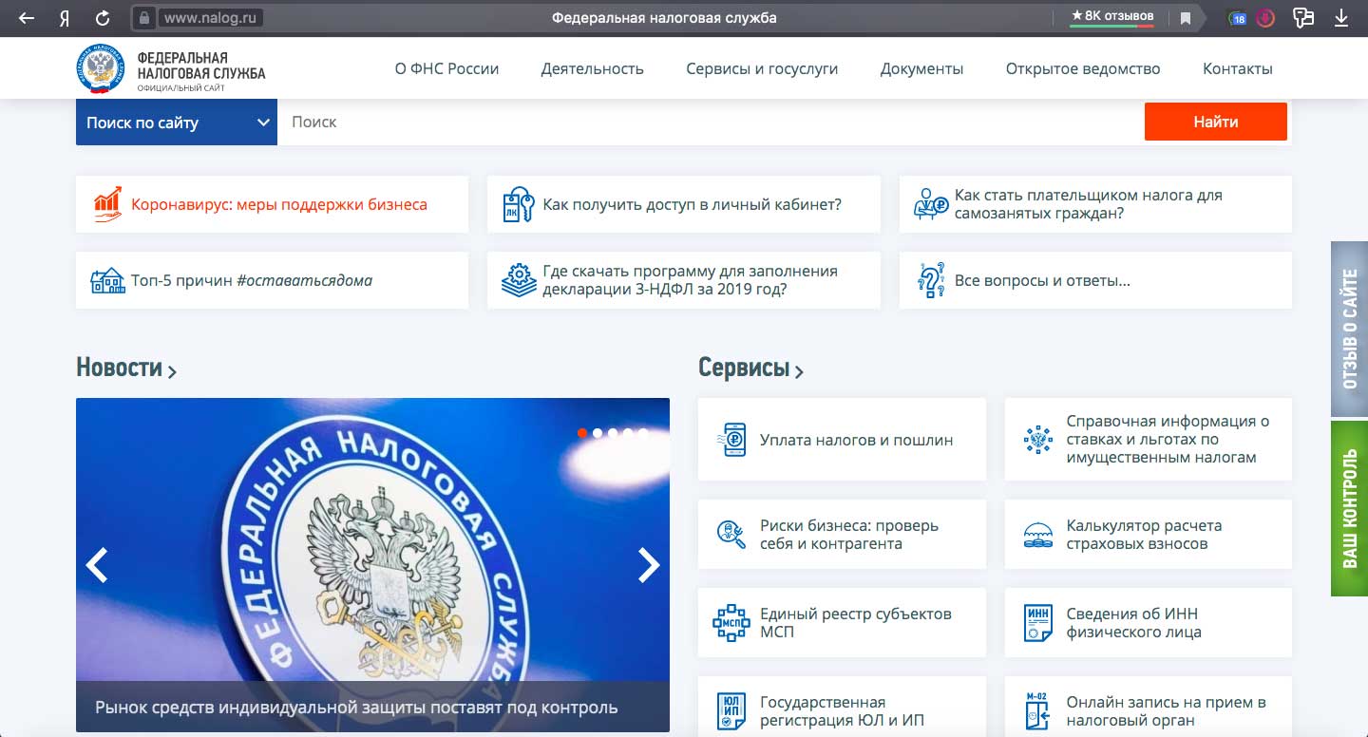Click the umbrella icon for 'Калькулятор расчета страховых взносов'
The height and width of the screenshot is (737, 1368).
[1038, 535]
